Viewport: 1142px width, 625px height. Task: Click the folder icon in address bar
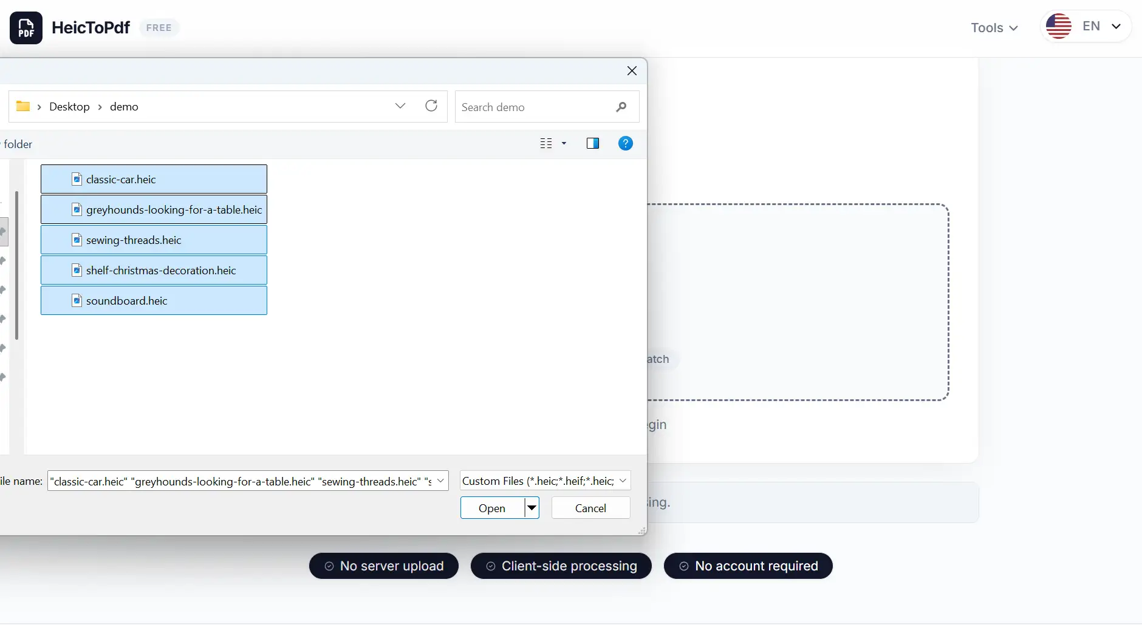(23, 106)
